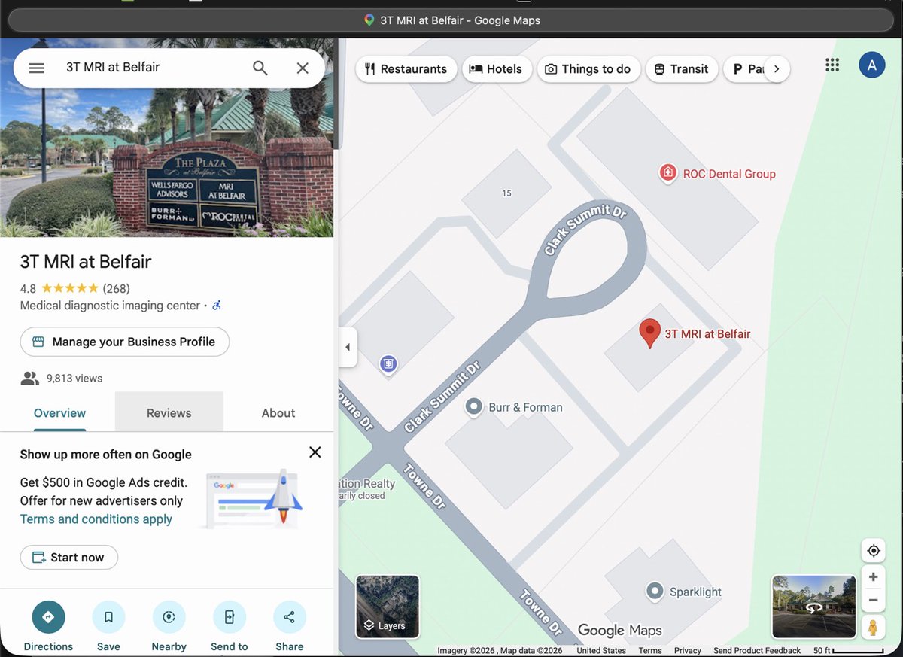Switch to the About tab

[278, 412]
